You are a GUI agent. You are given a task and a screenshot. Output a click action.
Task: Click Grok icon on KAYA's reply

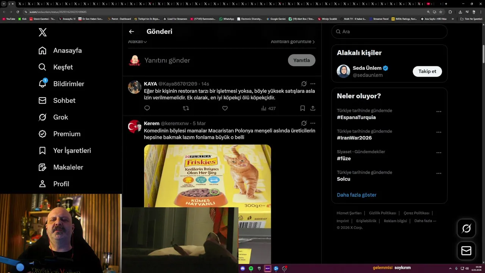click(304, 84)
